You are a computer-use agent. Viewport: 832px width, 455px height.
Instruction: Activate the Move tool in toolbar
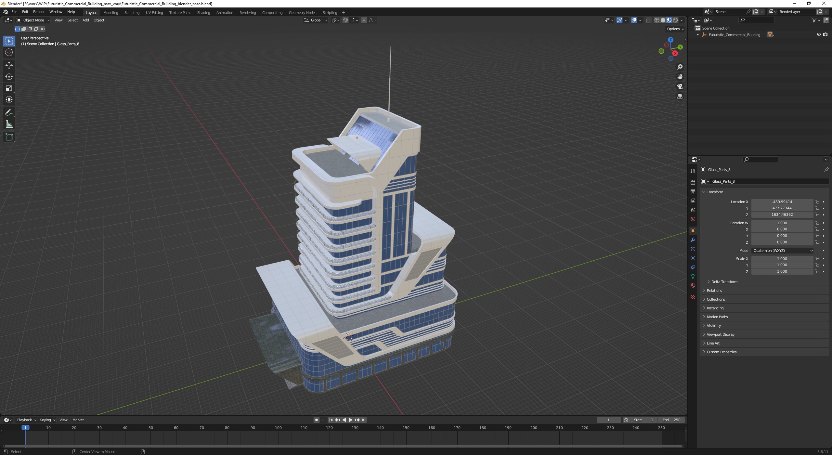[9, 65]
